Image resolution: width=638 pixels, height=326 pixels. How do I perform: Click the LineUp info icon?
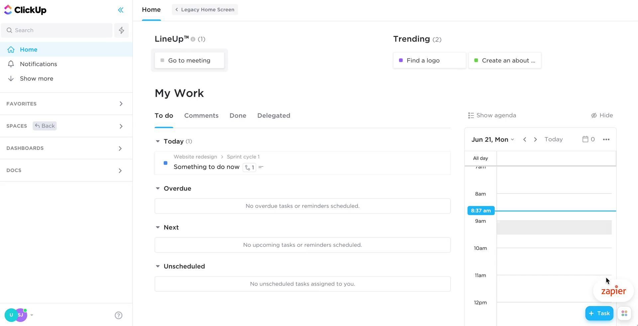(x=193, y=39)
